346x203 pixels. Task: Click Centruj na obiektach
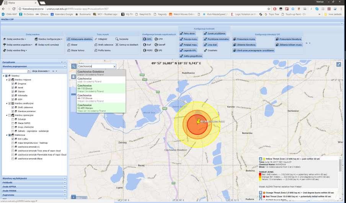[x=127, y=45]
